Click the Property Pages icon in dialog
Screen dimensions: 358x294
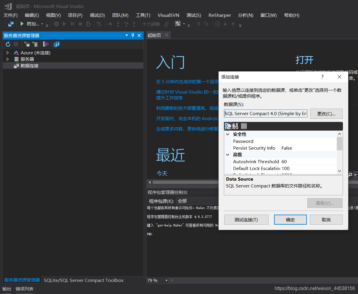click(244, 126)
